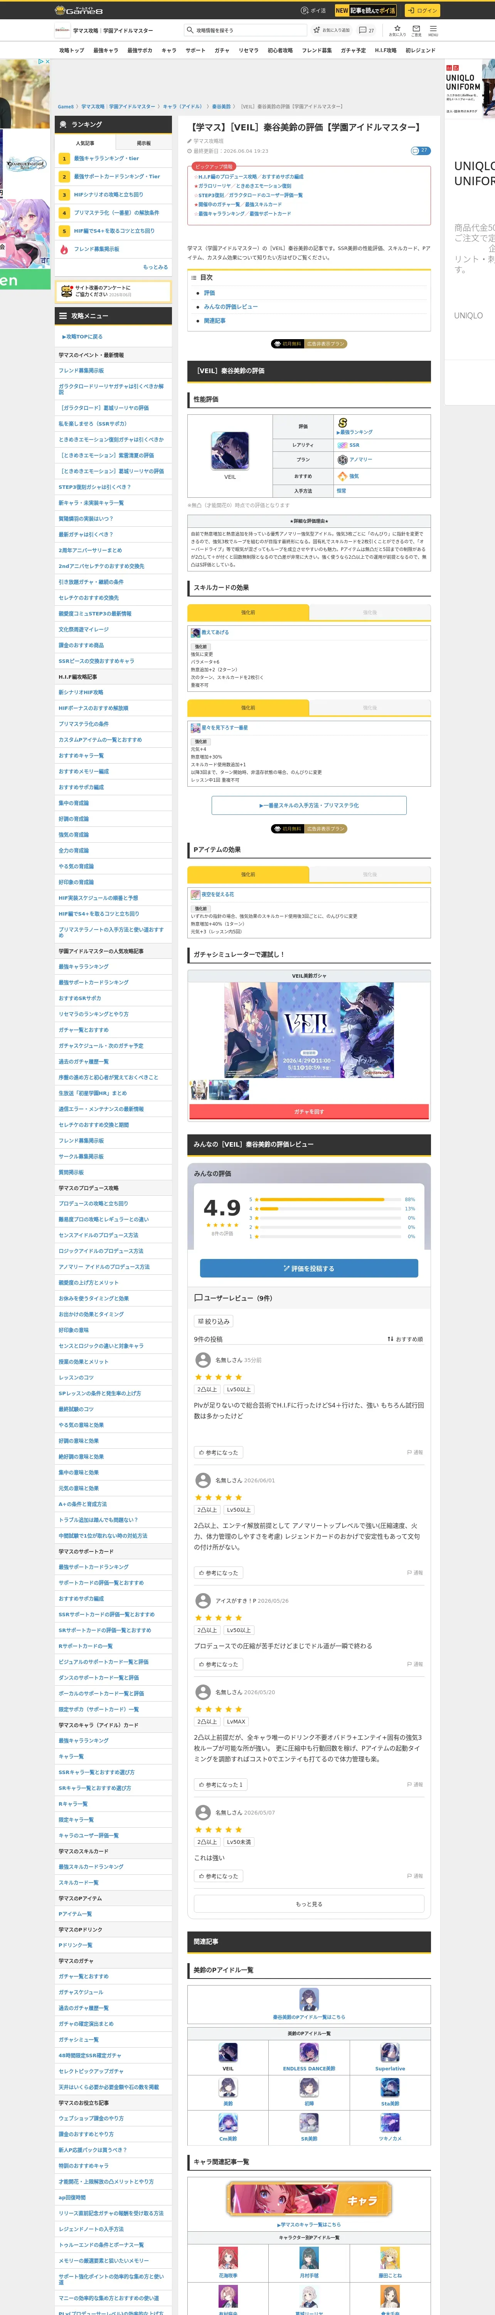This screenshot has height=2315, width=495.
Task: Select P-item 強化後 tab
Action: 370,874
